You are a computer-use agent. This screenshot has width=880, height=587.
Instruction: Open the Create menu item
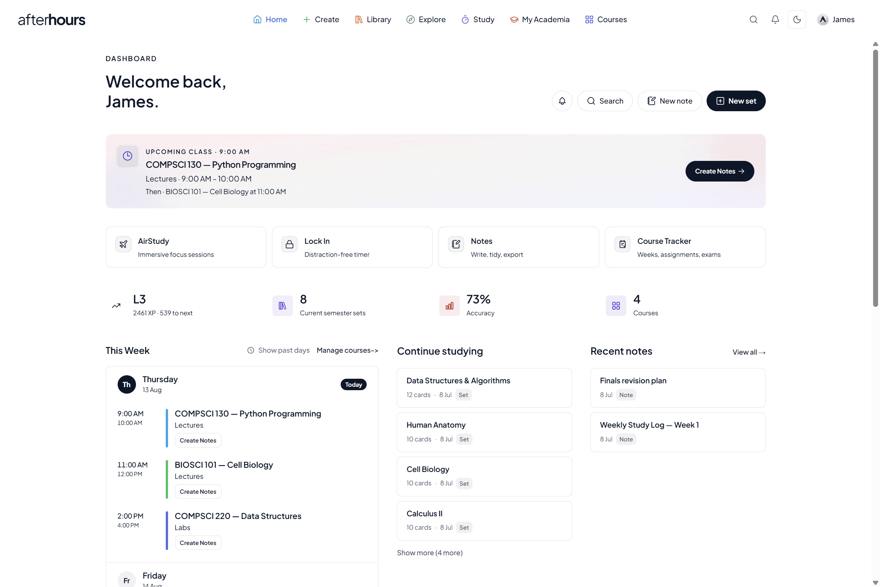[x=321, y=19]
